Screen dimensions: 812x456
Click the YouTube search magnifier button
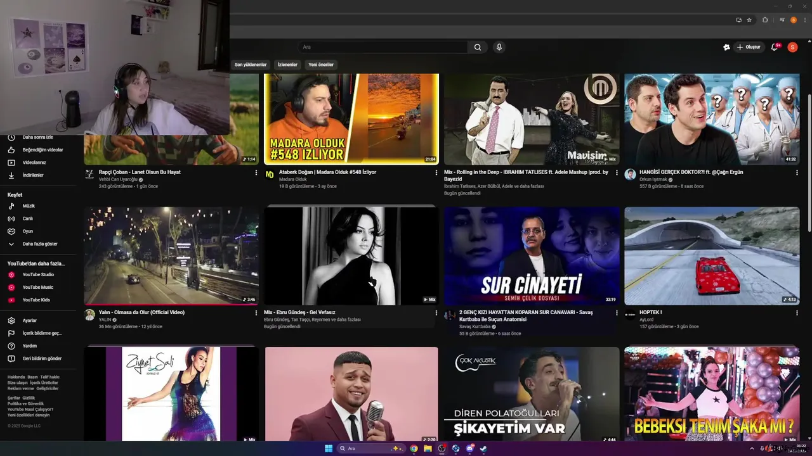[x=478, y=47]
